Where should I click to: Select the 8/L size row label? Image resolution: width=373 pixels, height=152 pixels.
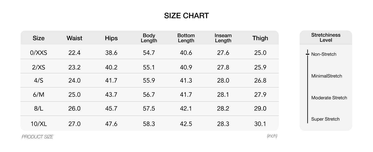[x=38, y=108]
